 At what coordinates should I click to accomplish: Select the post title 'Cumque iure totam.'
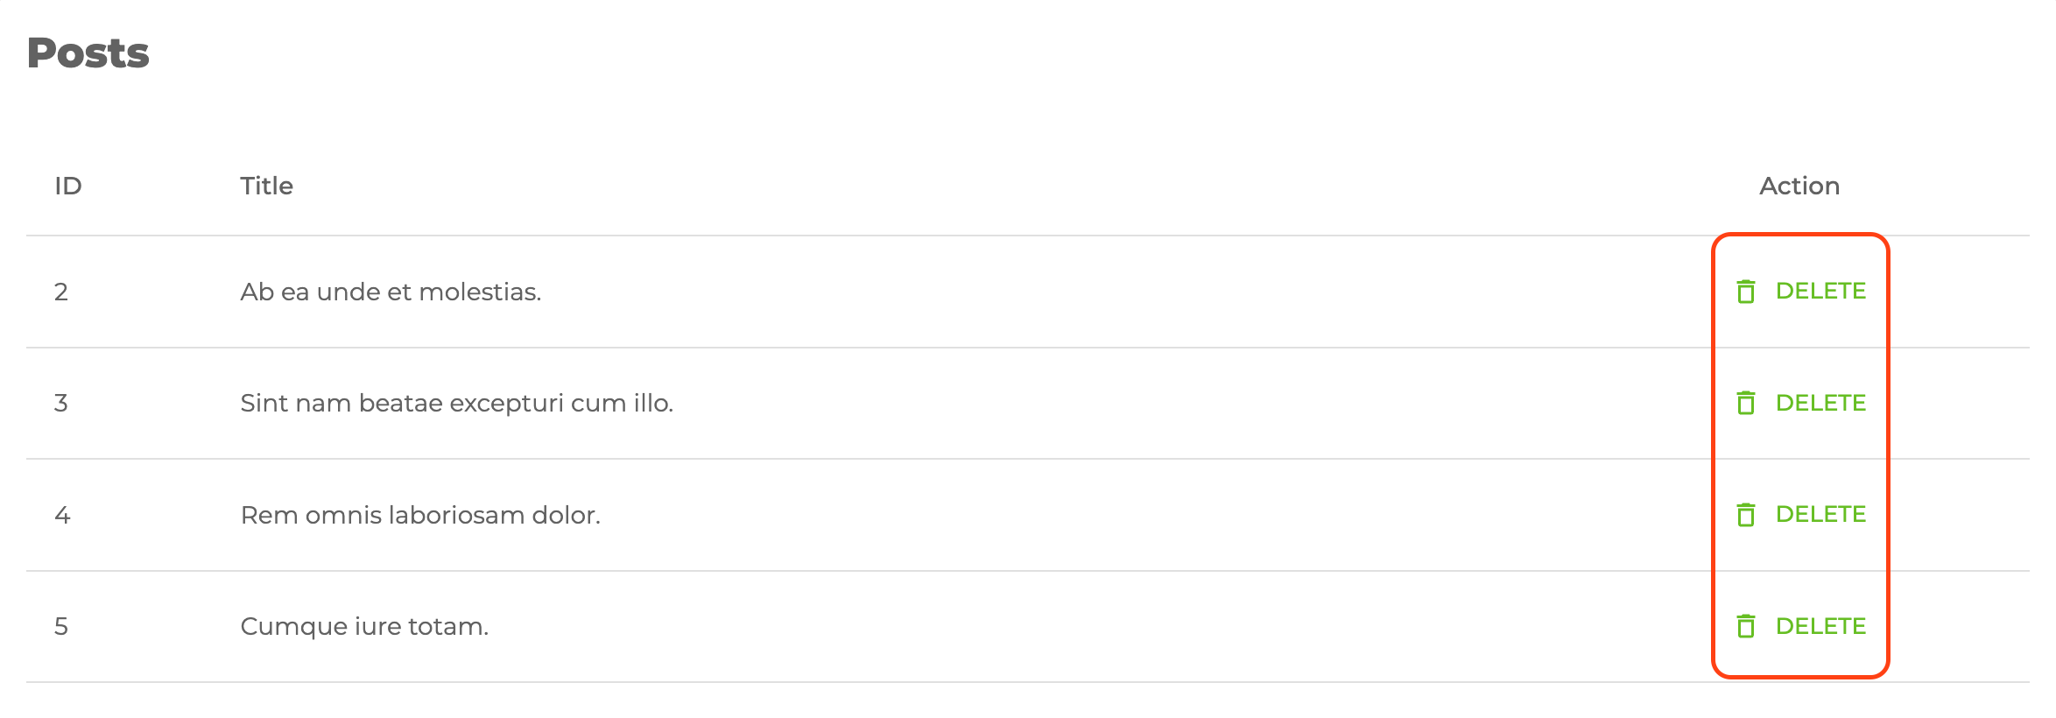pyautogui.click(x=364, y=626)
